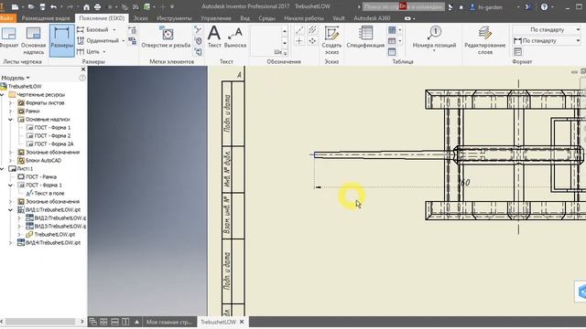Viewport: 586px width, 329px height.
Task: Click the favorites star icon in title bar
Action: [x=461, y=7]
